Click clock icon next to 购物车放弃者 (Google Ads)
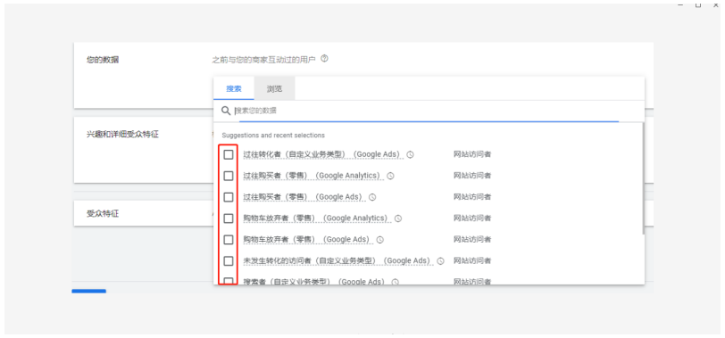725x338 pixels. [380, 240]
